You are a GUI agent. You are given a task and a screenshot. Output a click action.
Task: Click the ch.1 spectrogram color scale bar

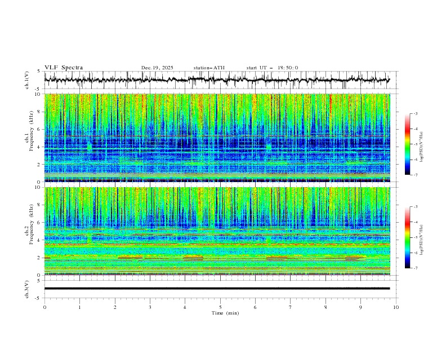pyautogui.click(x=407, y=144)
